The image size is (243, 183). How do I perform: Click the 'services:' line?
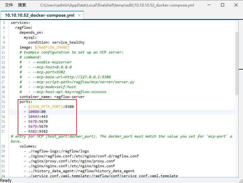[x=20, y=23]
